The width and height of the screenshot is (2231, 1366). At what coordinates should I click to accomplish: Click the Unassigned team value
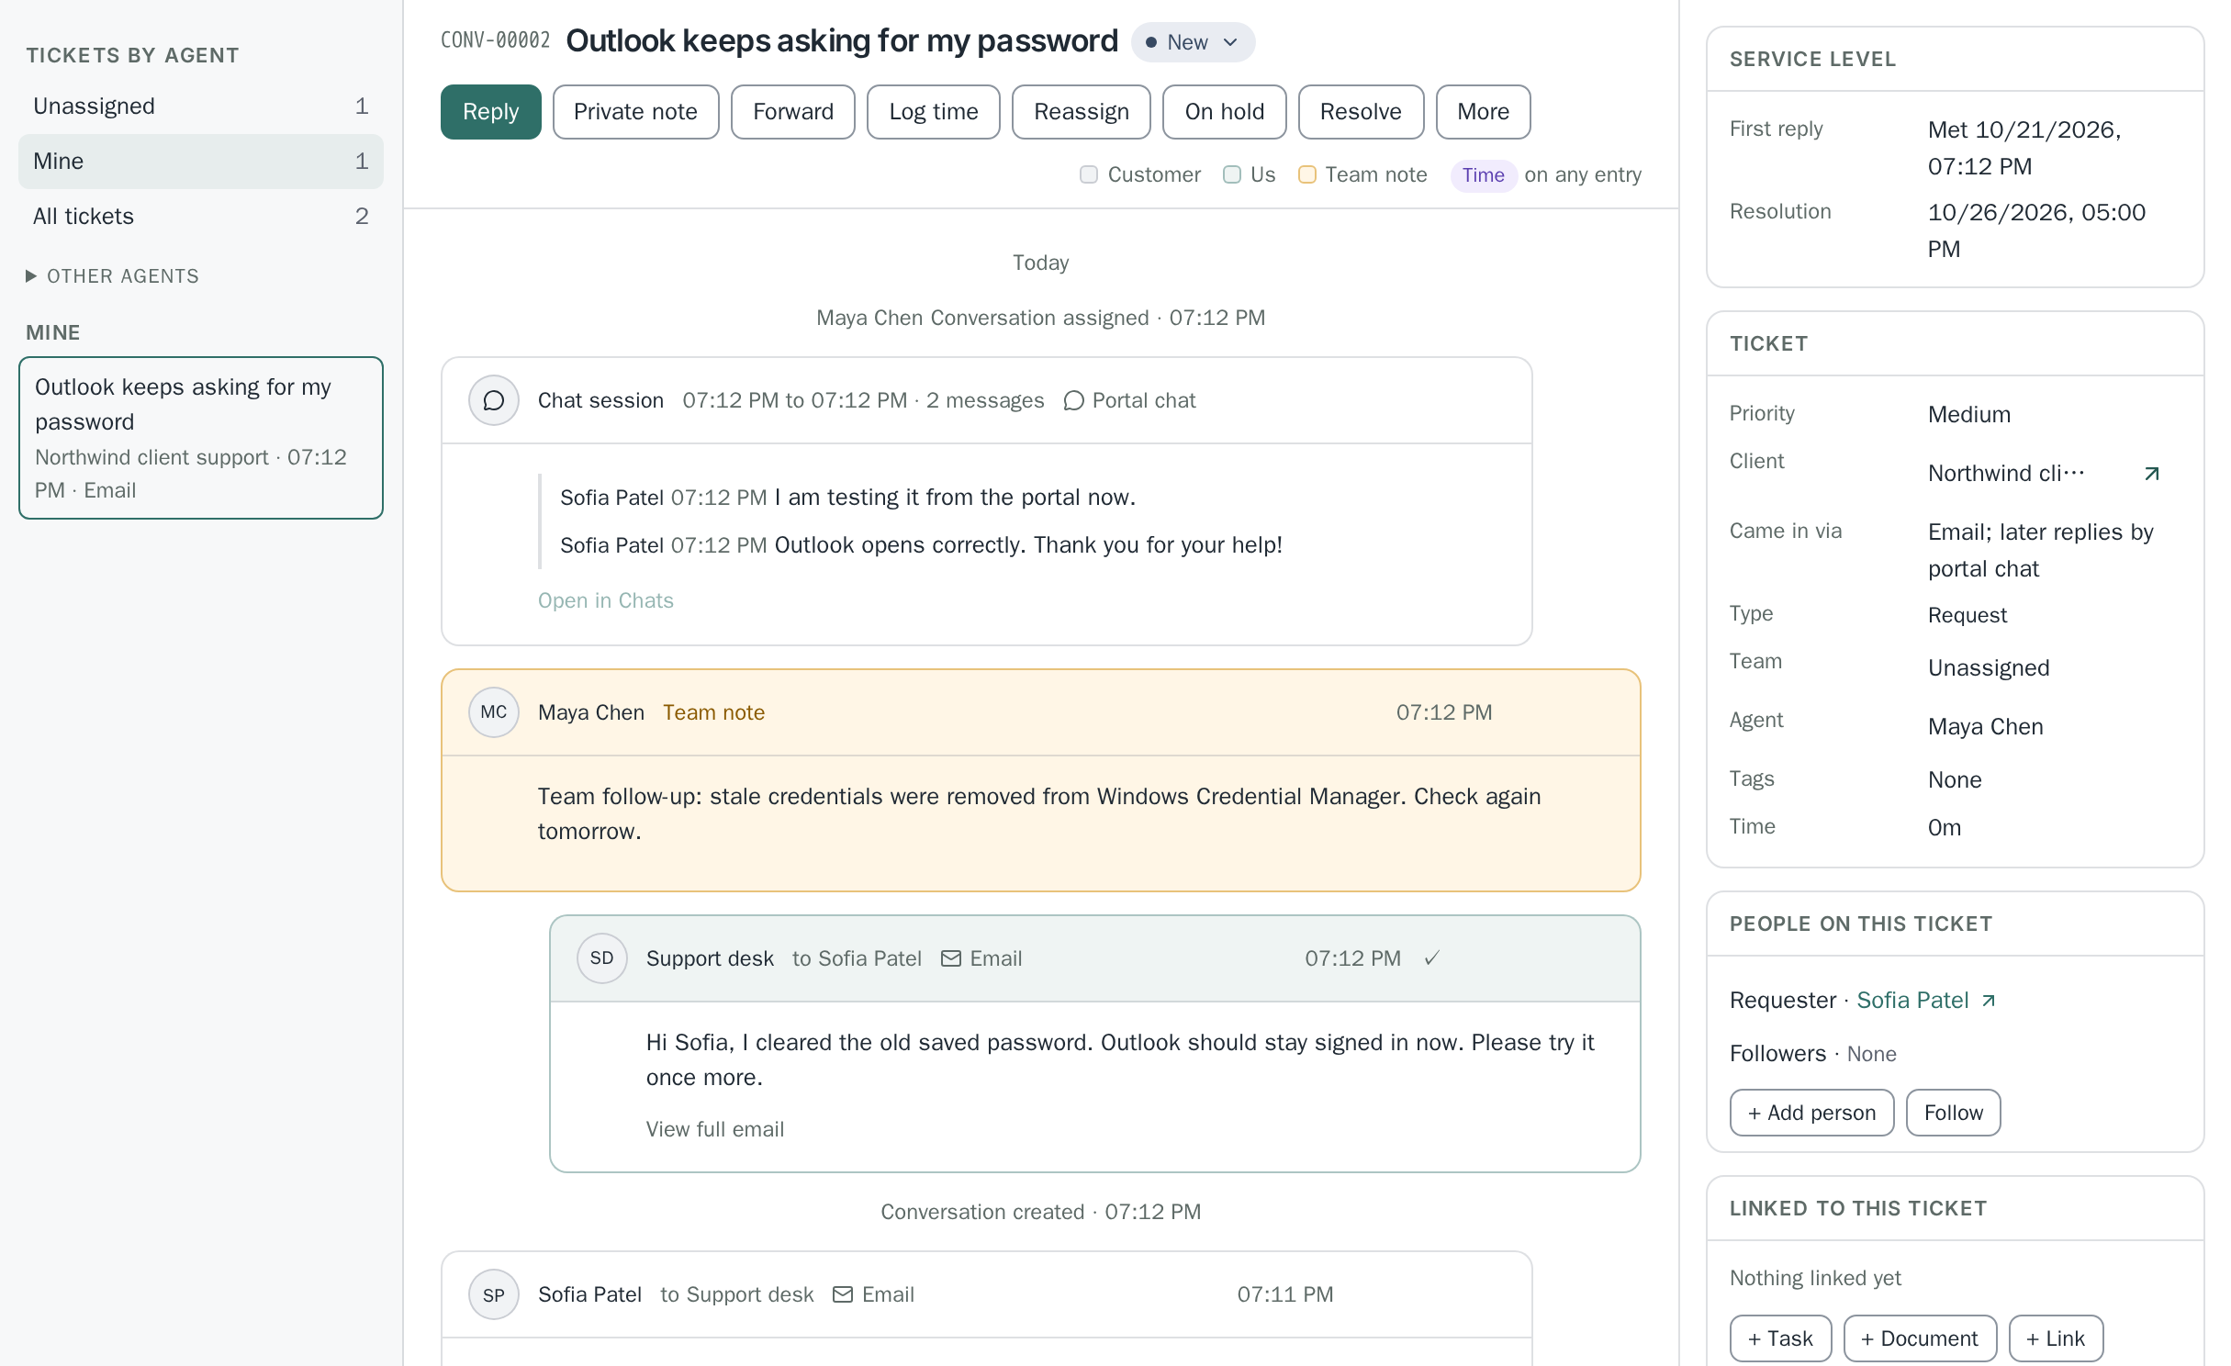pyautogui.click(x=1989, y=668)
